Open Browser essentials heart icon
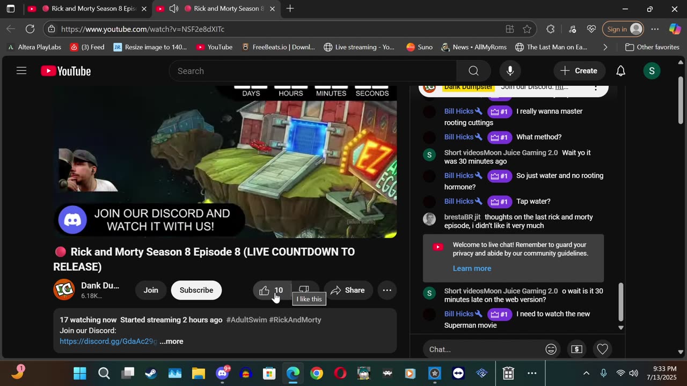 [591, 29]
